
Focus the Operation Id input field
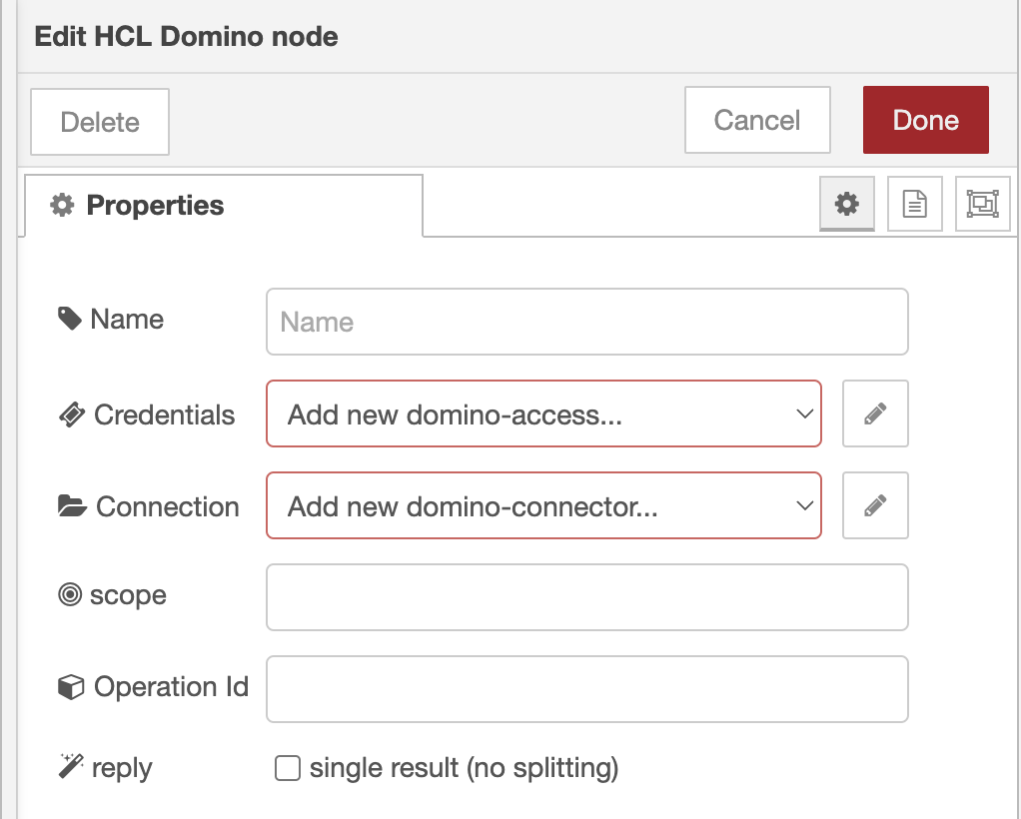[586, 689]
